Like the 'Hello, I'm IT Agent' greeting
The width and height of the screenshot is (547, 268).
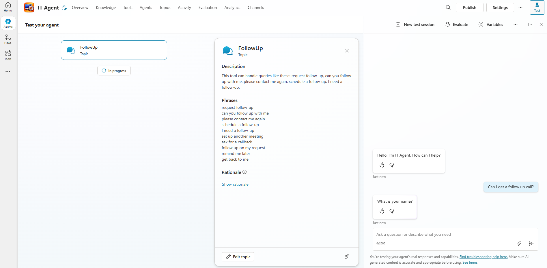click(382, 165)
